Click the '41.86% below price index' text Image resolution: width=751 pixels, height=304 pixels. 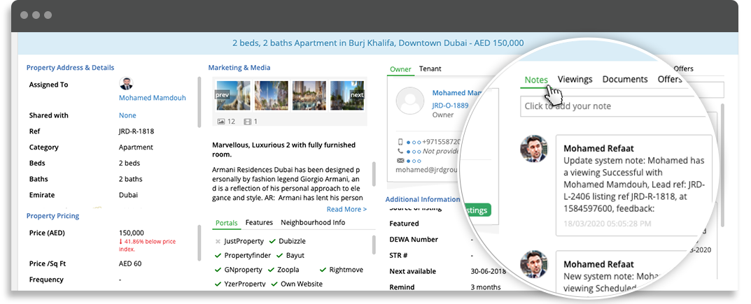tap(148, 246)
